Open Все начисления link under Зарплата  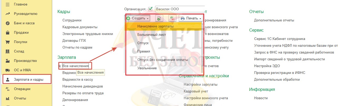point(76,66)
